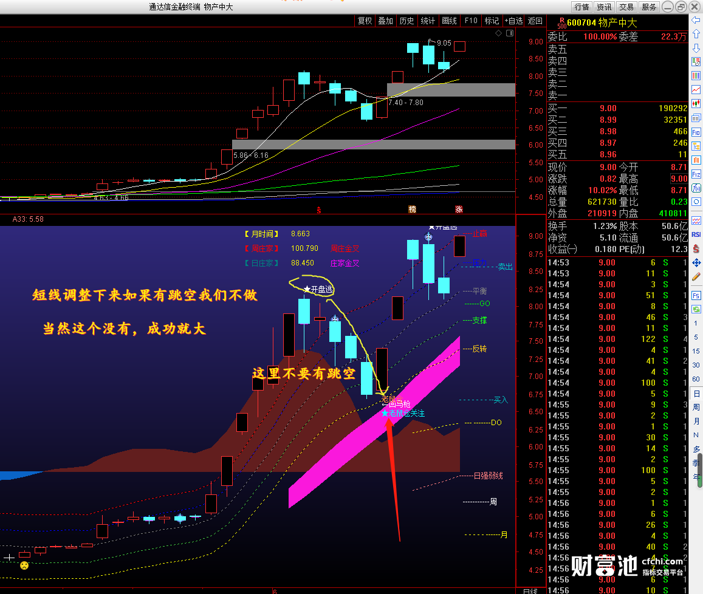703x594 pixels.
Task: Open the 交易 menu
Action: point(626,7)
